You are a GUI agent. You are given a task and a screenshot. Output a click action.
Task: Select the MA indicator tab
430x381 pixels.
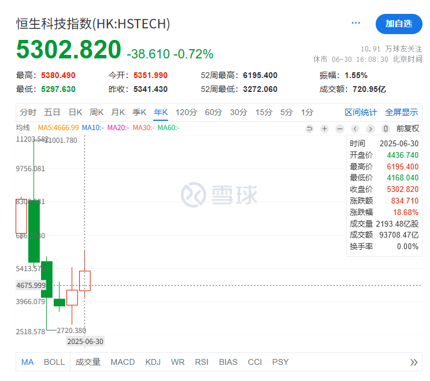click(27, 362)
